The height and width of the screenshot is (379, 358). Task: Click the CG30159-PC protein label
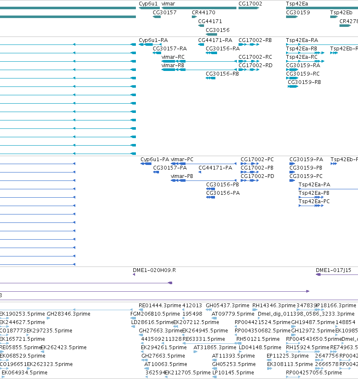coord(306,176)
